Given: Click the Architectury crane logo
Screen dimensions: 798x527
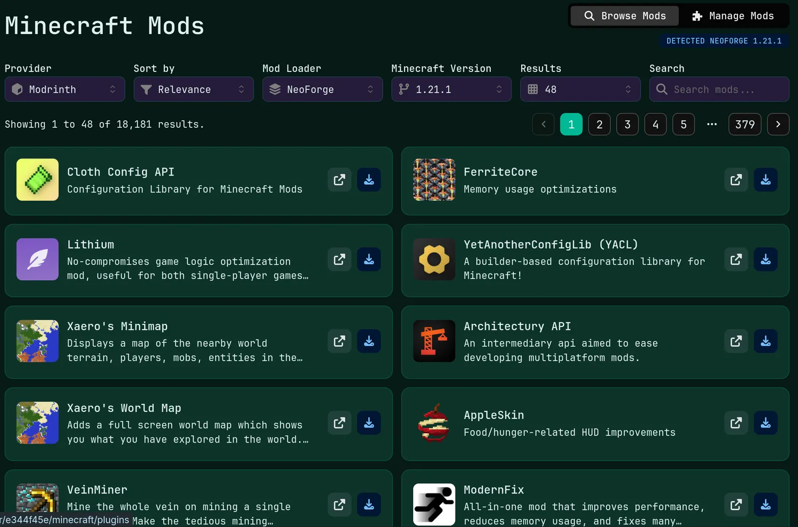Looking at the screenshot, I should (x=434, y=341).
